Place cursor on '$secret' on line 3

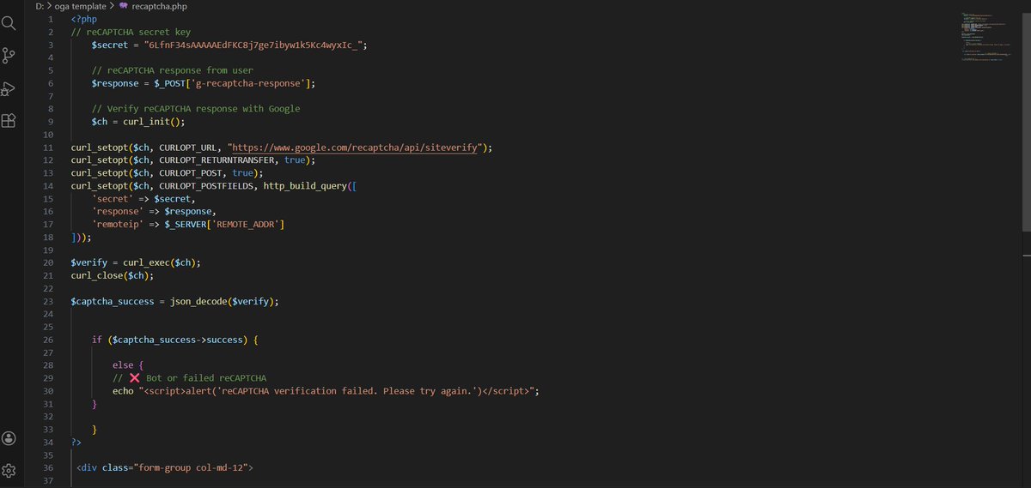coord(111,45)
